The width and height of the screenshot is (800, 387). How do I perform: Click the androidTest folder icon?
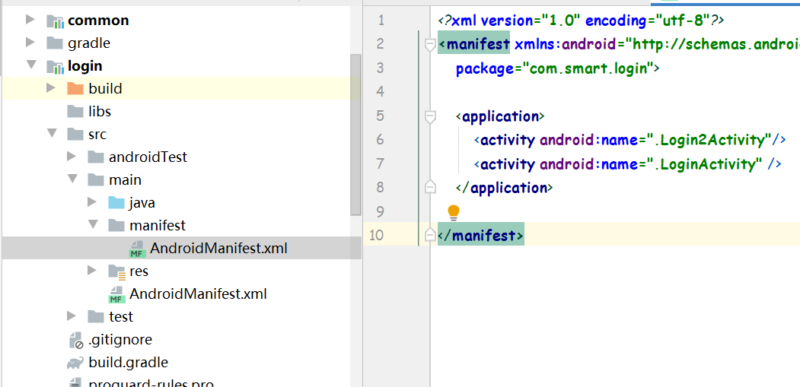tap(96, 157)
